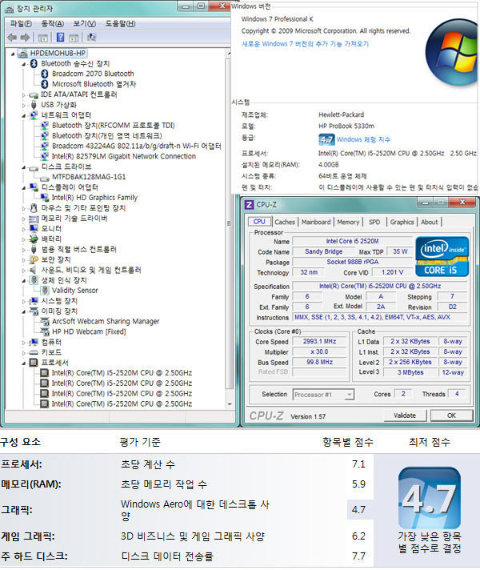
Task: Click the 모니터 category icon
Action: coord(34,229)
